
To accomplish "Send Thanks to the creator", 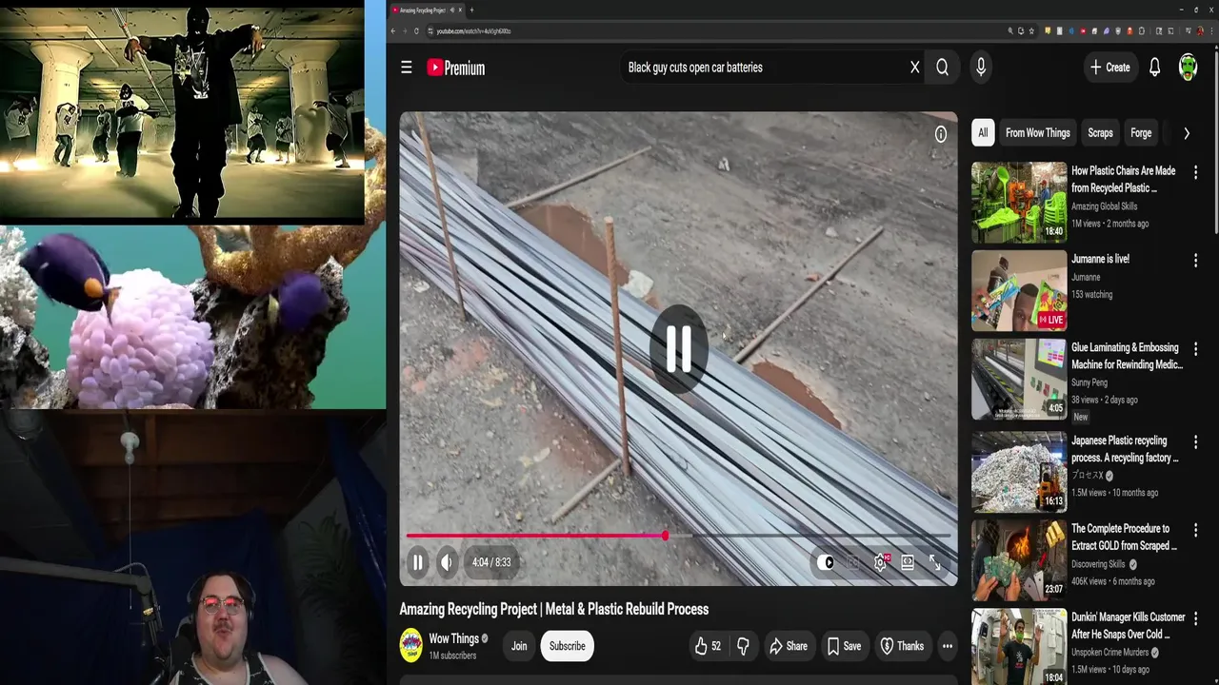I will [x=901, y=646].
